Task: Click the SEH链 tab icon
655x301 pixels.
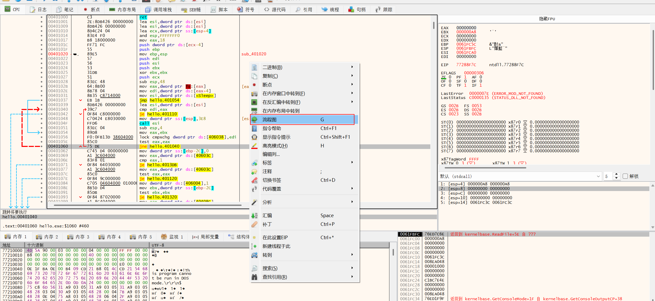Action: click(184, 10)
